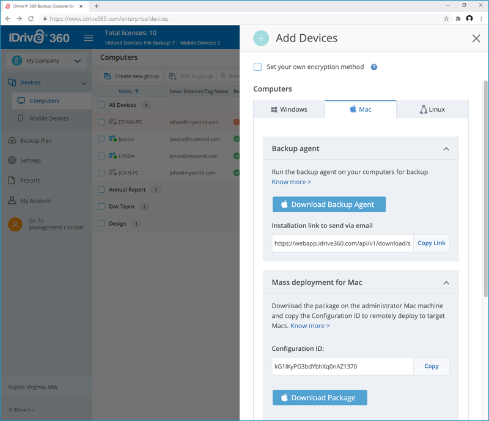Screen dimensions: 489x421
Task: Click the Computers monitor icon
Action: [21, 101]
